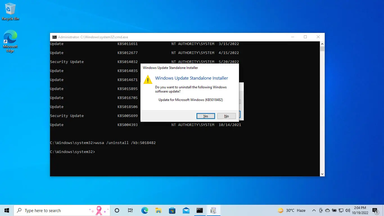Open OneDrive cloud tray icon

pyautogui.click(x=327, y=210)
